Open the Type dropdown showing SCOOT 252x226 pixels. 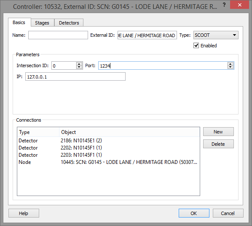point(216,35)
